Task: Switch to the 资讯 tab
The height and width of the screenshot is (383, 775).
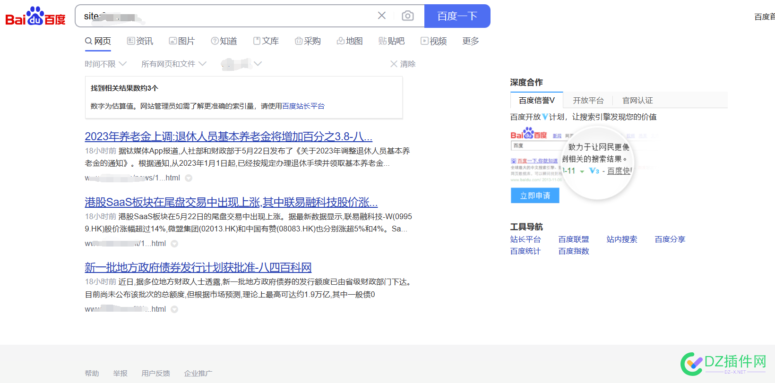Action: [140, 41]
